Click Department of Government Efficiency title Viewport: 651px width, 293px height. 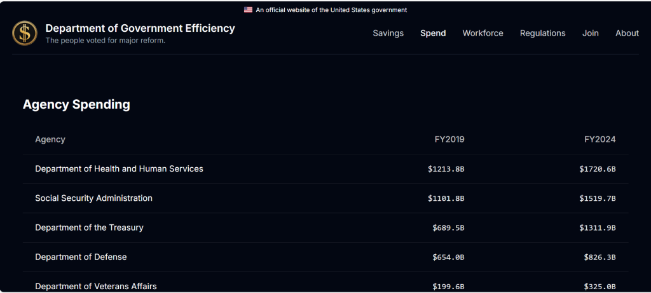[x=140, y=28]
